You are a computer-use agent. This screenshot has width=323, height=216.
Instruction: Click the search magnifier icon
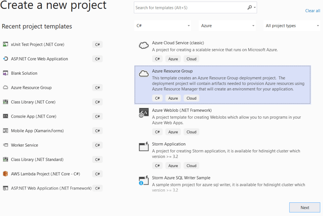pyautogui.click(x=250, y=8)
